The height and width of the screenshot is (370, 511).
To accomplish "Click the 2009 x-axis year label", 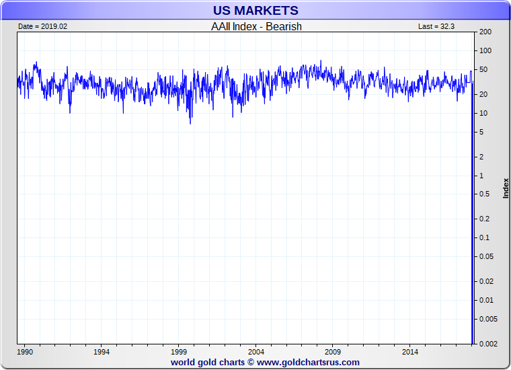I will (333, 352).
